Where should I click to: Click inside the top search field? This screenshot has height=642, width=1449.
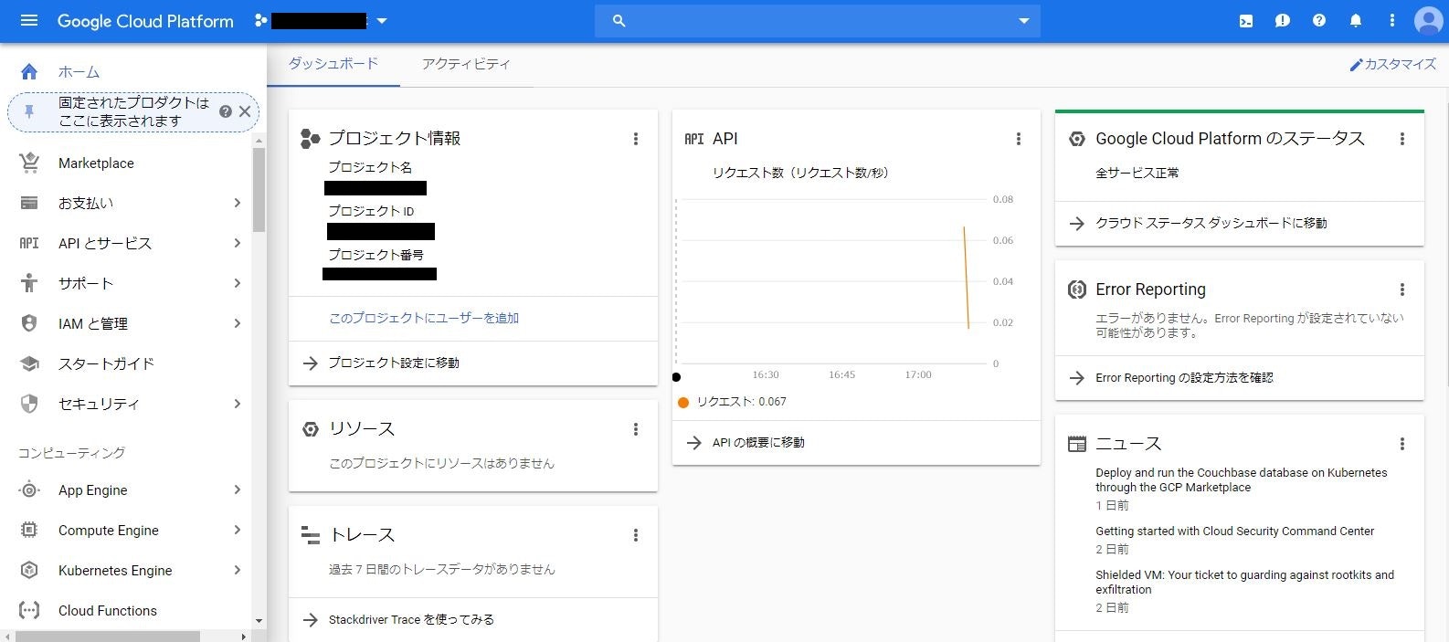[x=818, y=21]
